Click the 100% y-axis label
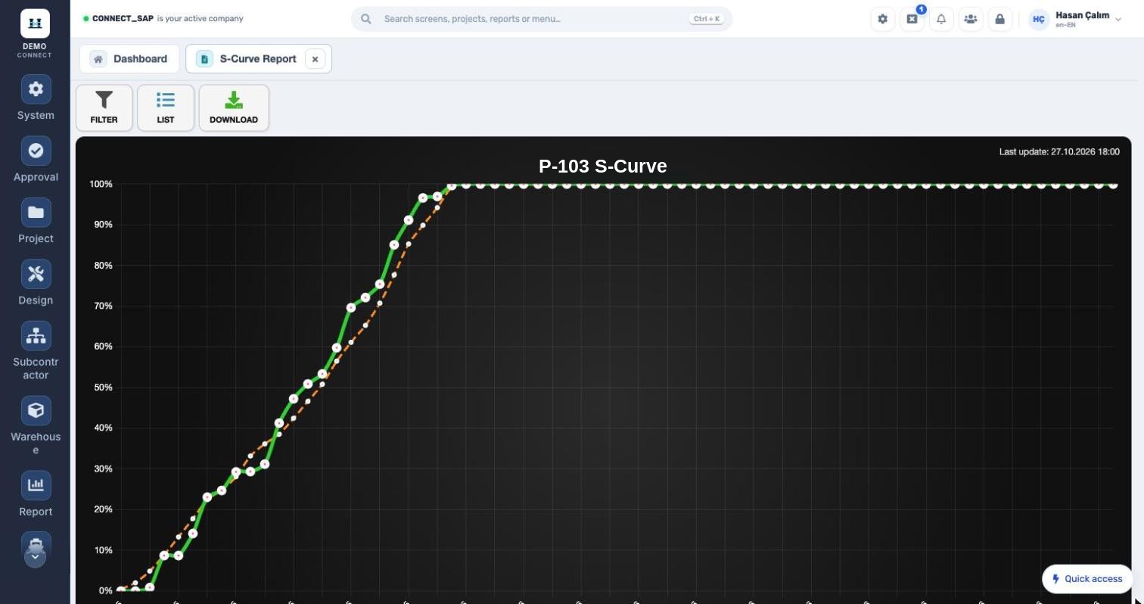 coord(101,184)
